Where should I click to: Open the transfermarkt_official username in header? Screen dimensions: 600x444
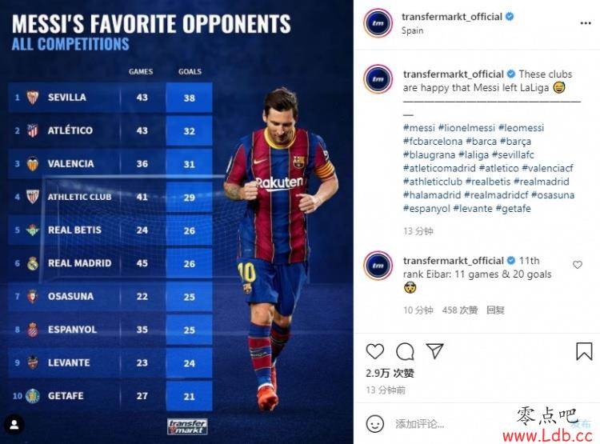[x=451, y=17]
